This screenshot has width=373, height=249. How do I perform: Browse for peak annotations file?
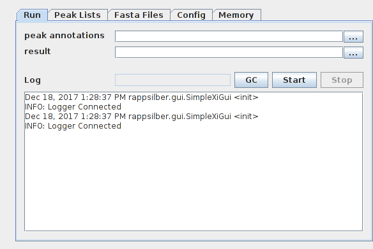(353, 37)
